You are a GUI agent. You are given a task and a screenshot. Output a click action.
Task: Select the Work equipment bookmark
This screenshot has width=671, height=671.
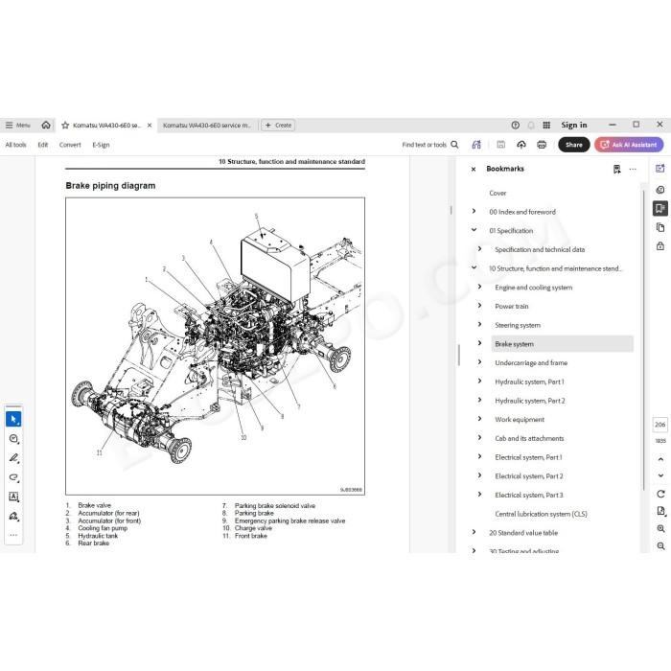point(520,420)
